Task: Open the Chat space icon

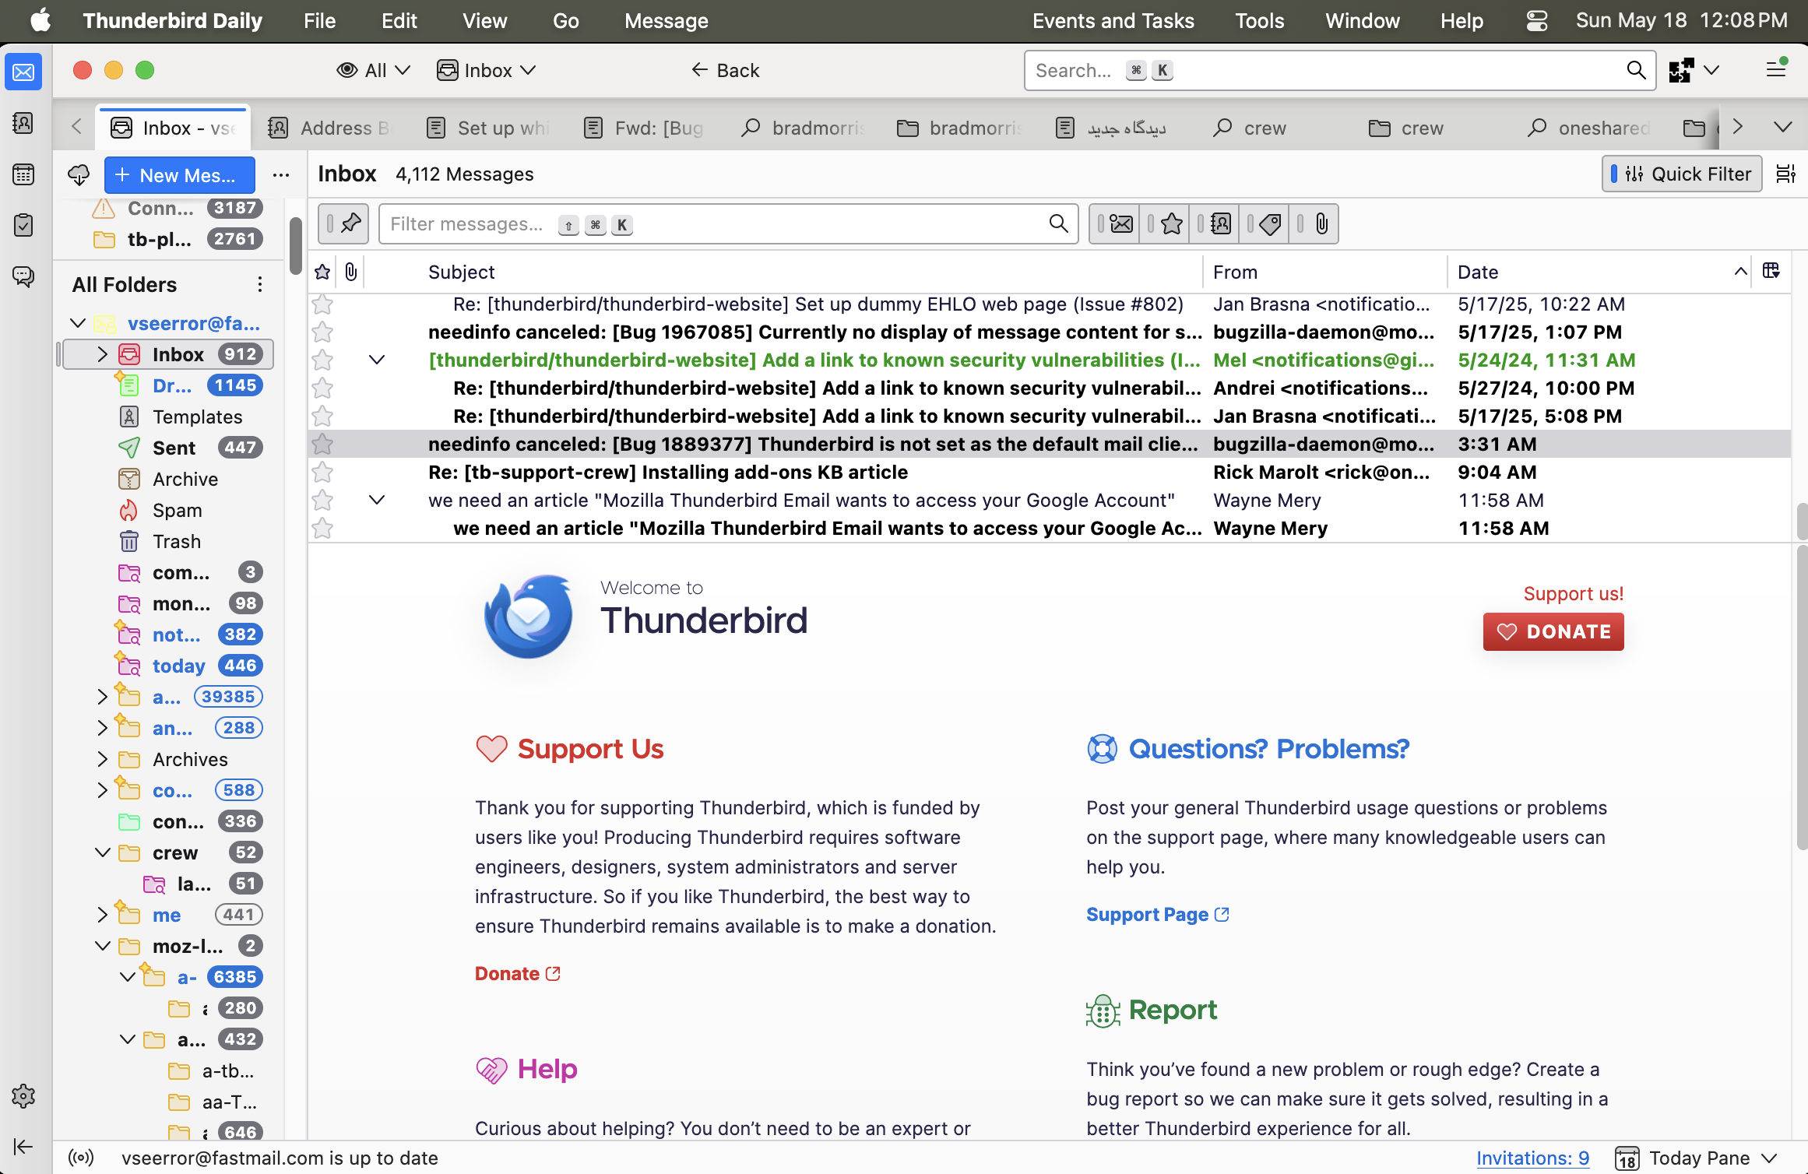Action: coord(23,276)
